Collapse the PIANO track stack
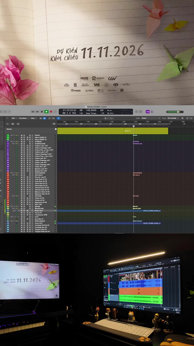194x346 pixels. [11, 135]
